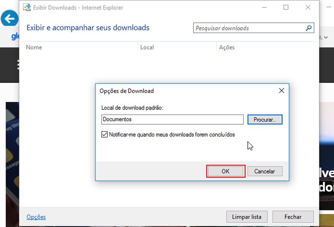
Task: Open the vertical three-dot menu on the page
Action: tap(18, 65)
